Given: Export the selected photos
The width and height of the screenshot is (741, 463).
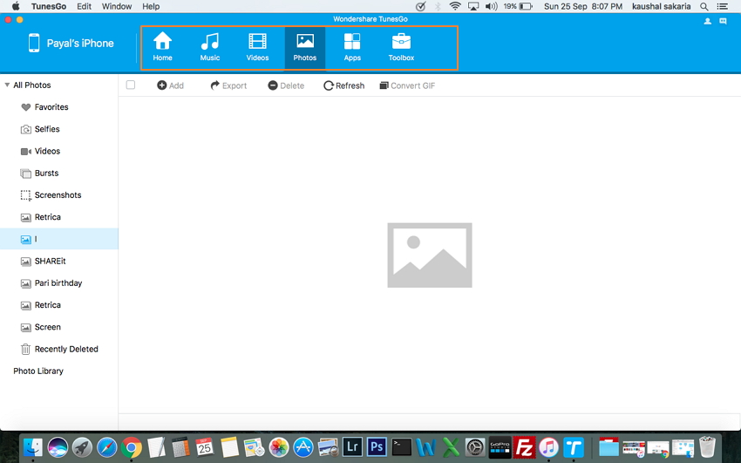Looking at the screenshot, I should point(228,85).
